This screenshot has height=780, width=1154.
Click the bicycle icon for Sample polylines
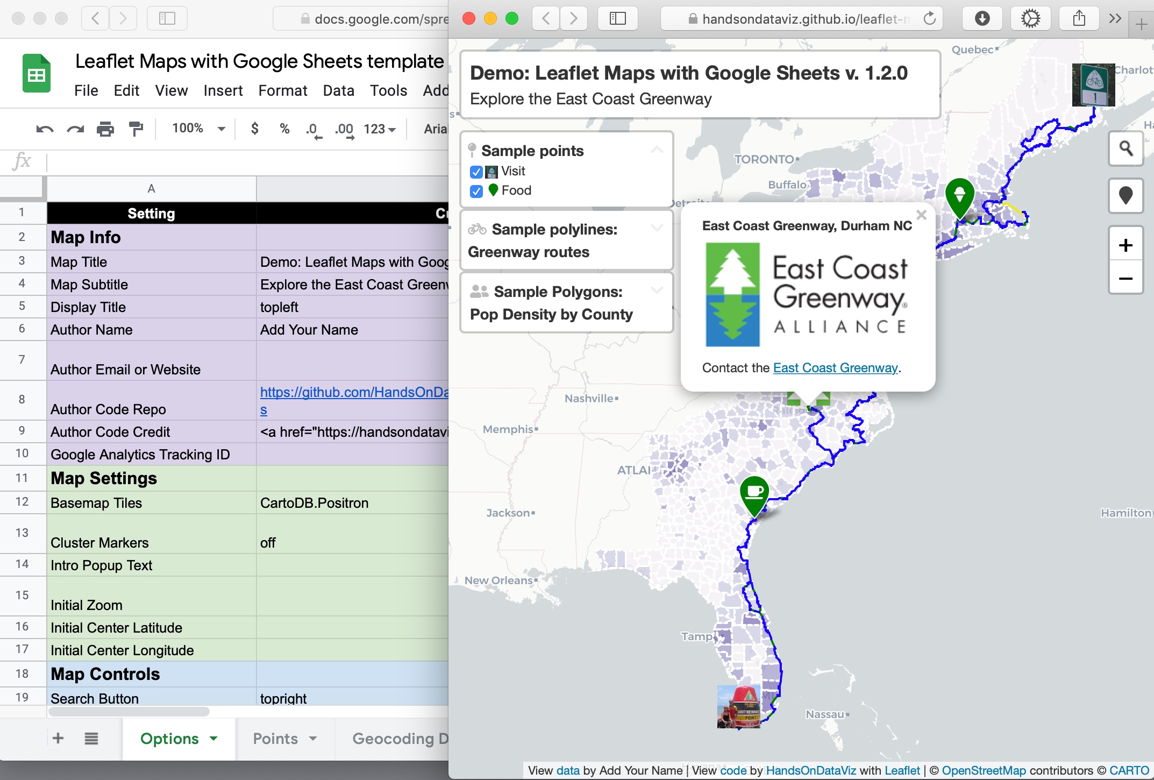tap(477, 231)
